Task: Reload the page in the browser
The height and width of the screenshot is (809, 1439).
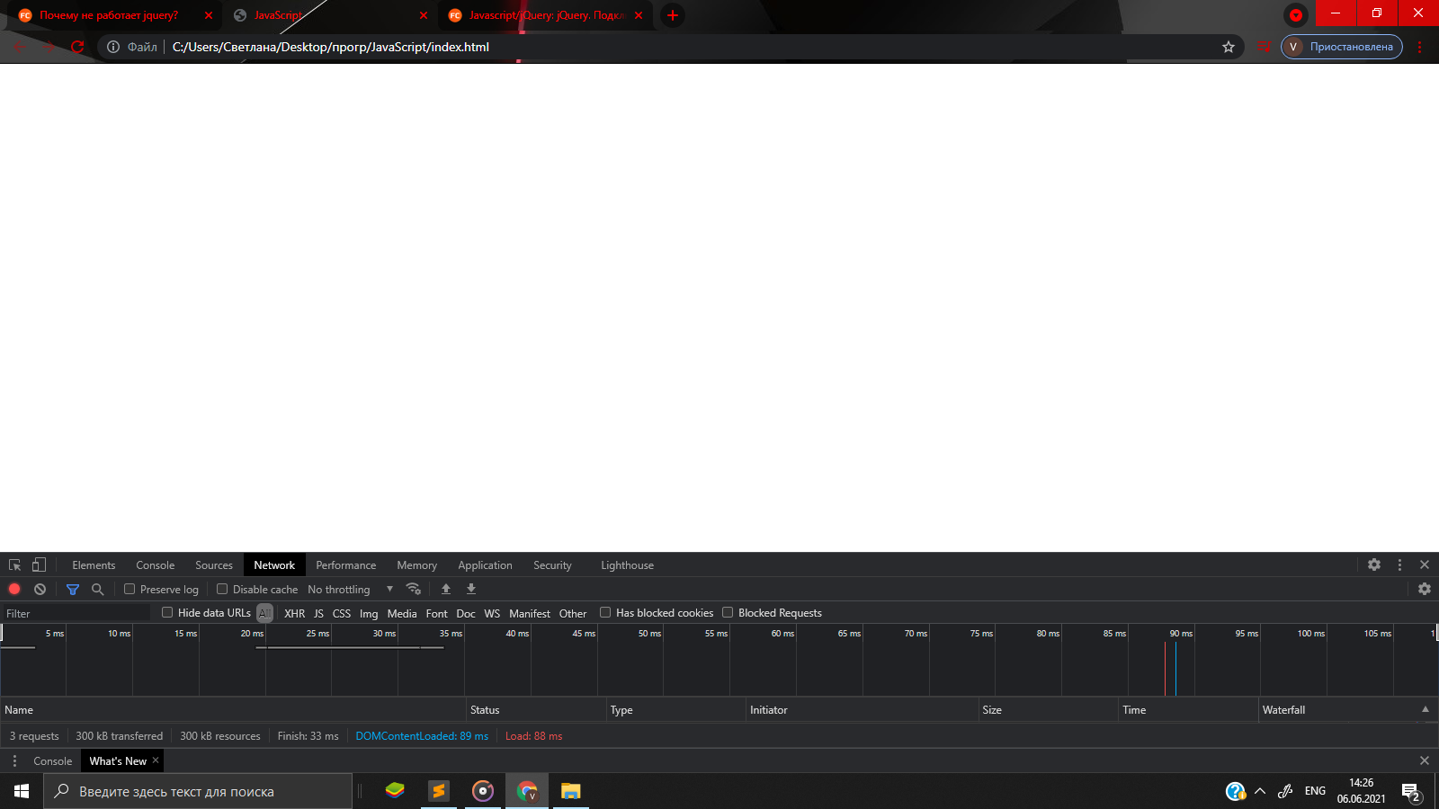Action: (x=77, y=47)
